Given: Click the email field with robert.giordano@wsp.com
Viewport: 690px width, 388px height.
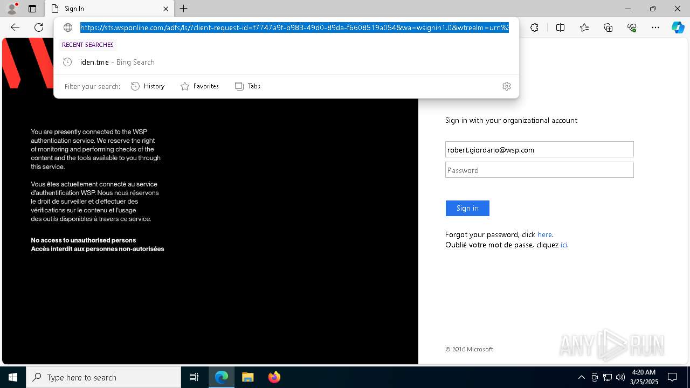Looking at the screenshot, I should 539,150.
